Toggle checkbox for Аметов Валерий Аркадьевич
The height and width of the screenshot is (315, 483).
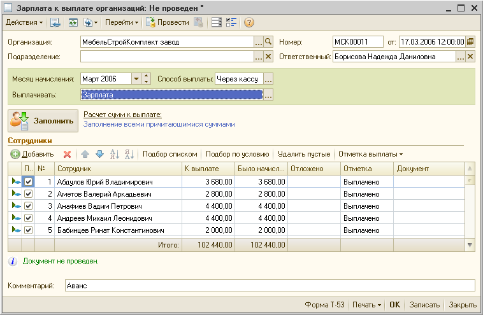[x=28, y=194]
